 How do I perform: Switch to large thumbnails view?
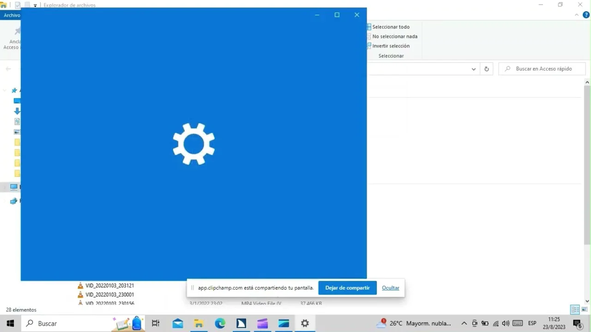pyautogui.click(x=585, y=309)
